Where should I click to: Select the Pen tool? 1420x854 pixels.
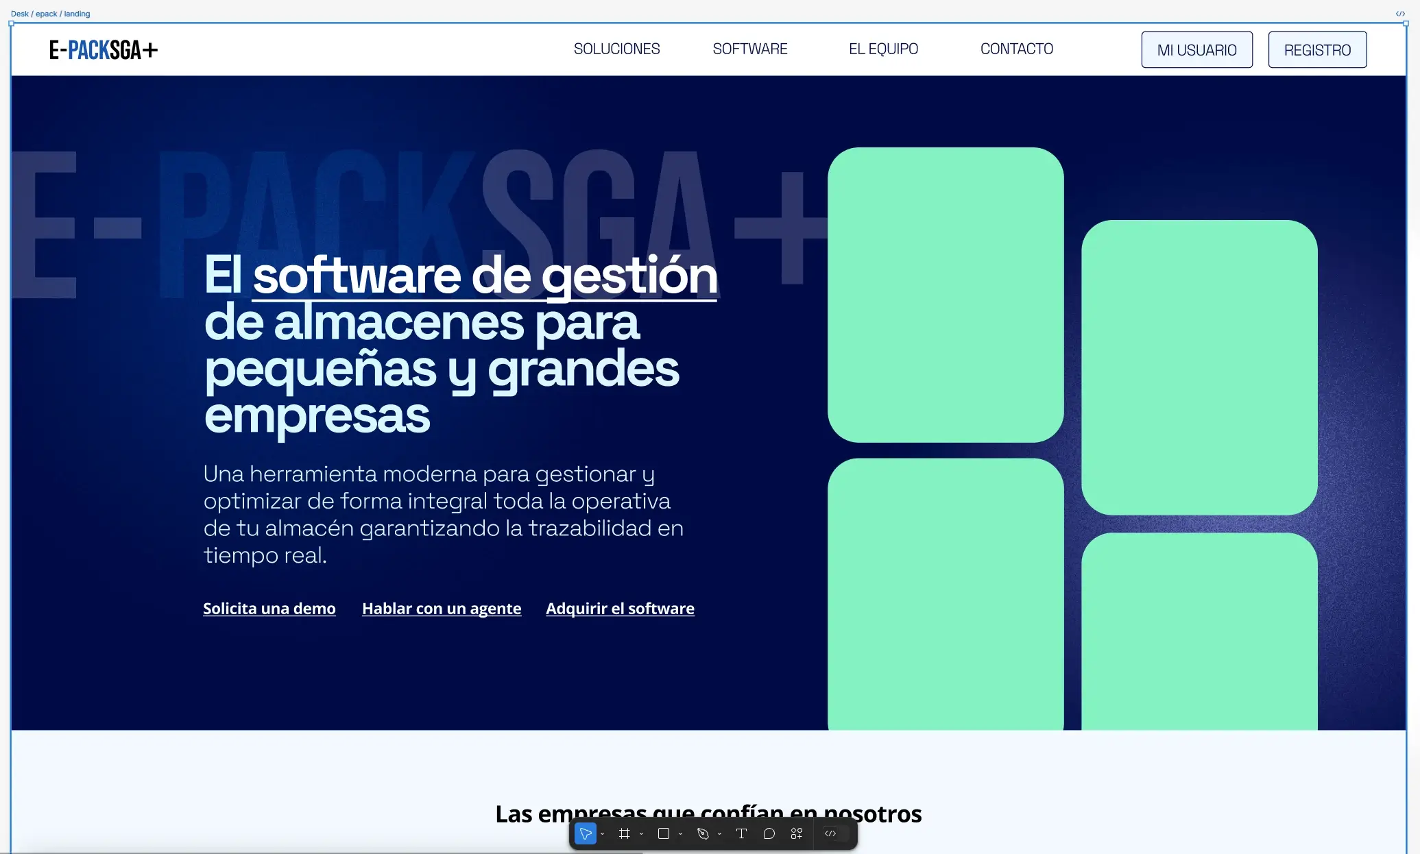click(702, 833)
